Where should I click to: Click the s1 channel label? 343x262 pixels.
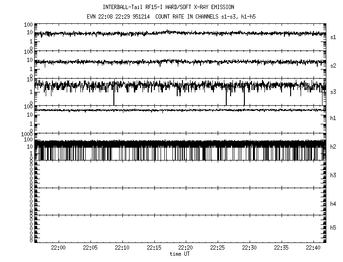point(333,37)
